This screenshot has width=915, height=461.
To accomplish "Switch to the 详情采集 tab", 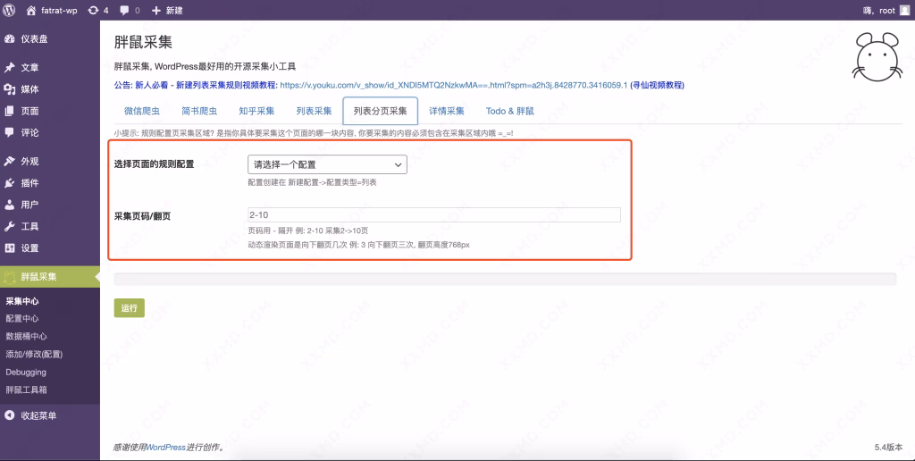I will pos(446,111).
